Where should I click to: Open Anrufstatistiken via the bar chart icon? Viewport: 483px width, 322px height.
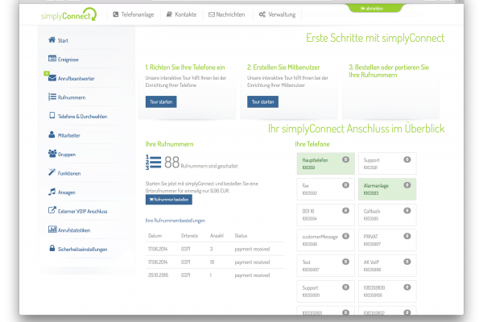[x=52, y=229]
